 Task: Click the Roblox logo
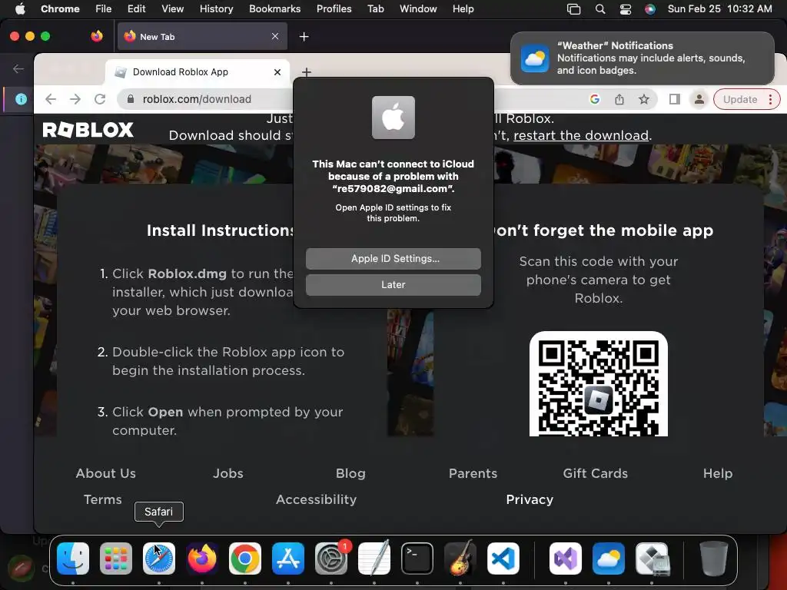tap(88, 130)
